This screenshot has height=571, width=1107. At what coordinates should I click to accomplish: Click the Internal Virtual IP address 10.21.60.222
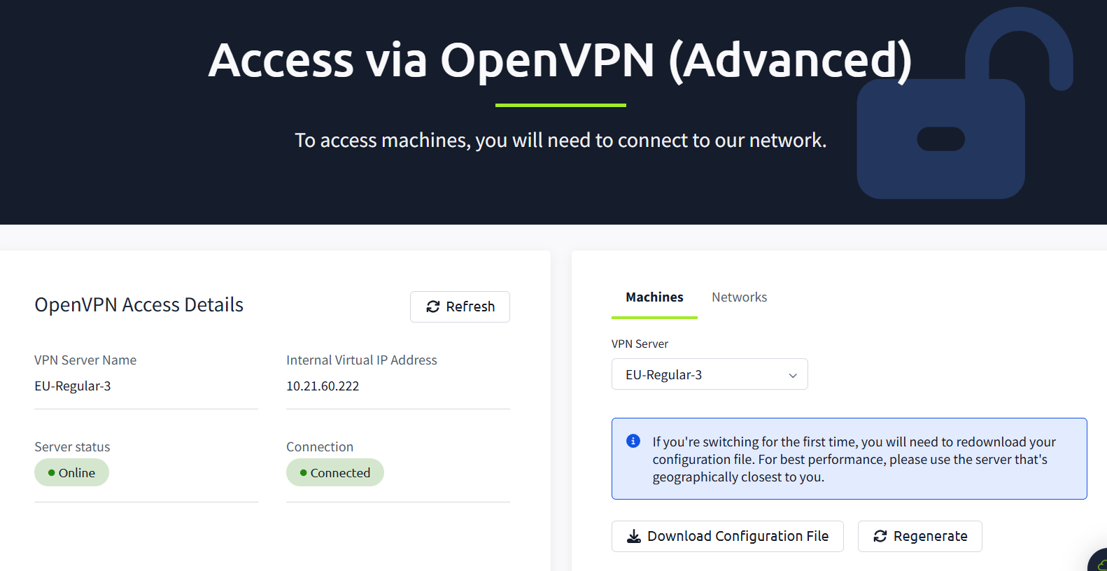323,386
